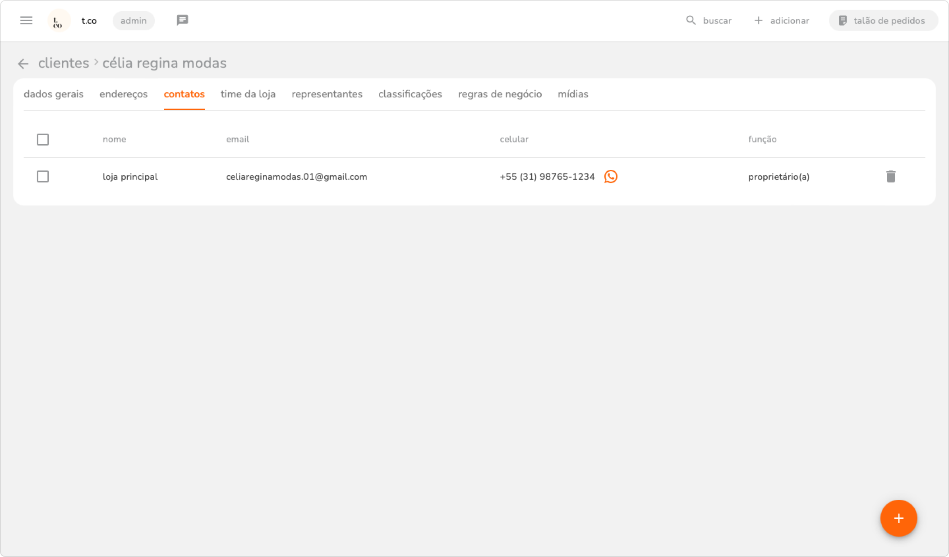This screenshot has width=949, height=557.
Task: Navigate to clientes breadcrumb link
Action: 64,63
